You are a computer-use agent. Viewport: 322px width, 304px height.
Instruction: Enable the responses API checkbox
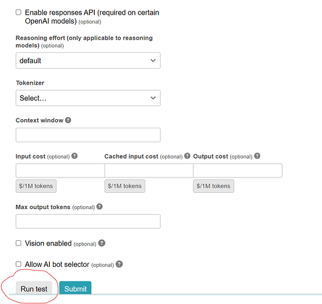[x=18, y=12]
